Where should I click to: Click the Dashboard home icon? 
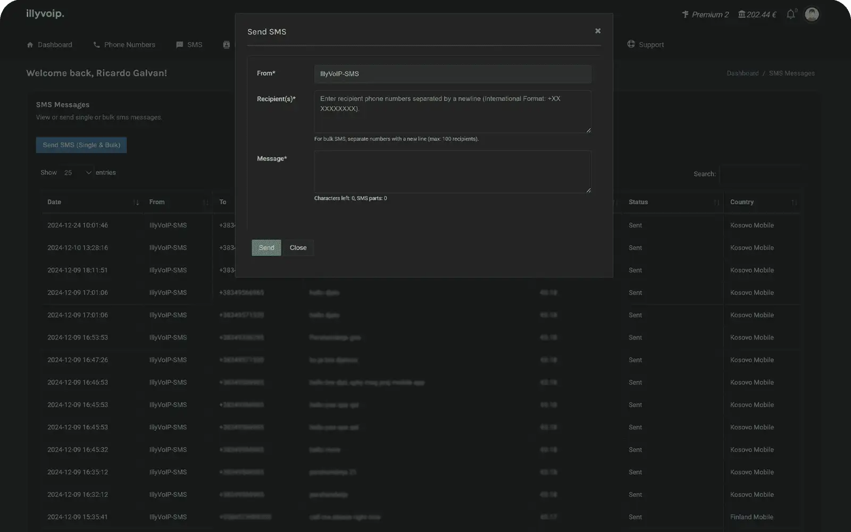pyautogui.click(x=30, y=45)
